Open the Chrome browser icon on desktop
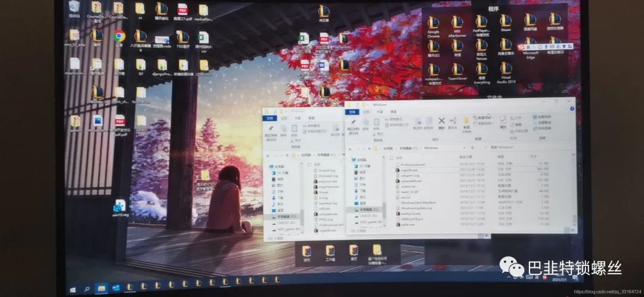644x297 pixels. tap(119, 39)
